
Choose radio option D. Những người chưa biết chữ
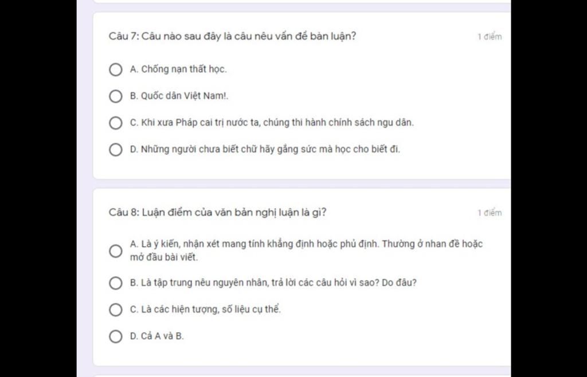tap(116, 150)
